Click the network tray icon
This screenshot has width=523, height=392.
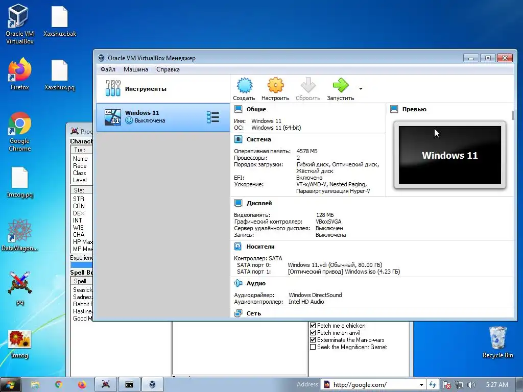point(459,385)
